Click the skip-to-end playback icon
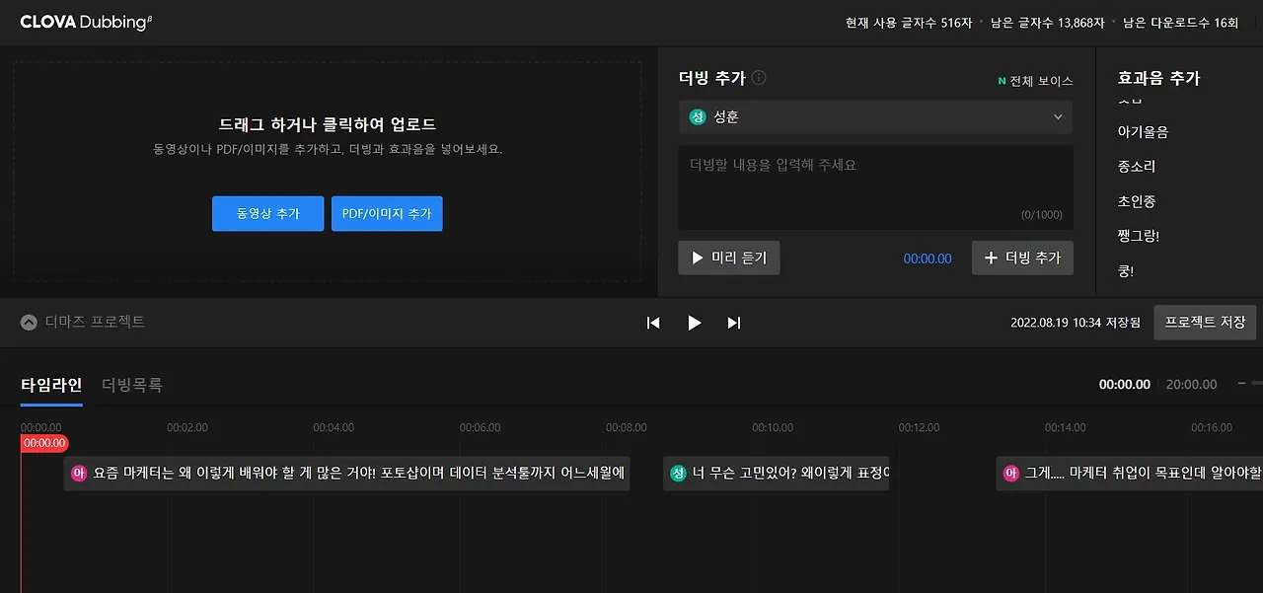The image size is (1263, 593). (733, 323)
